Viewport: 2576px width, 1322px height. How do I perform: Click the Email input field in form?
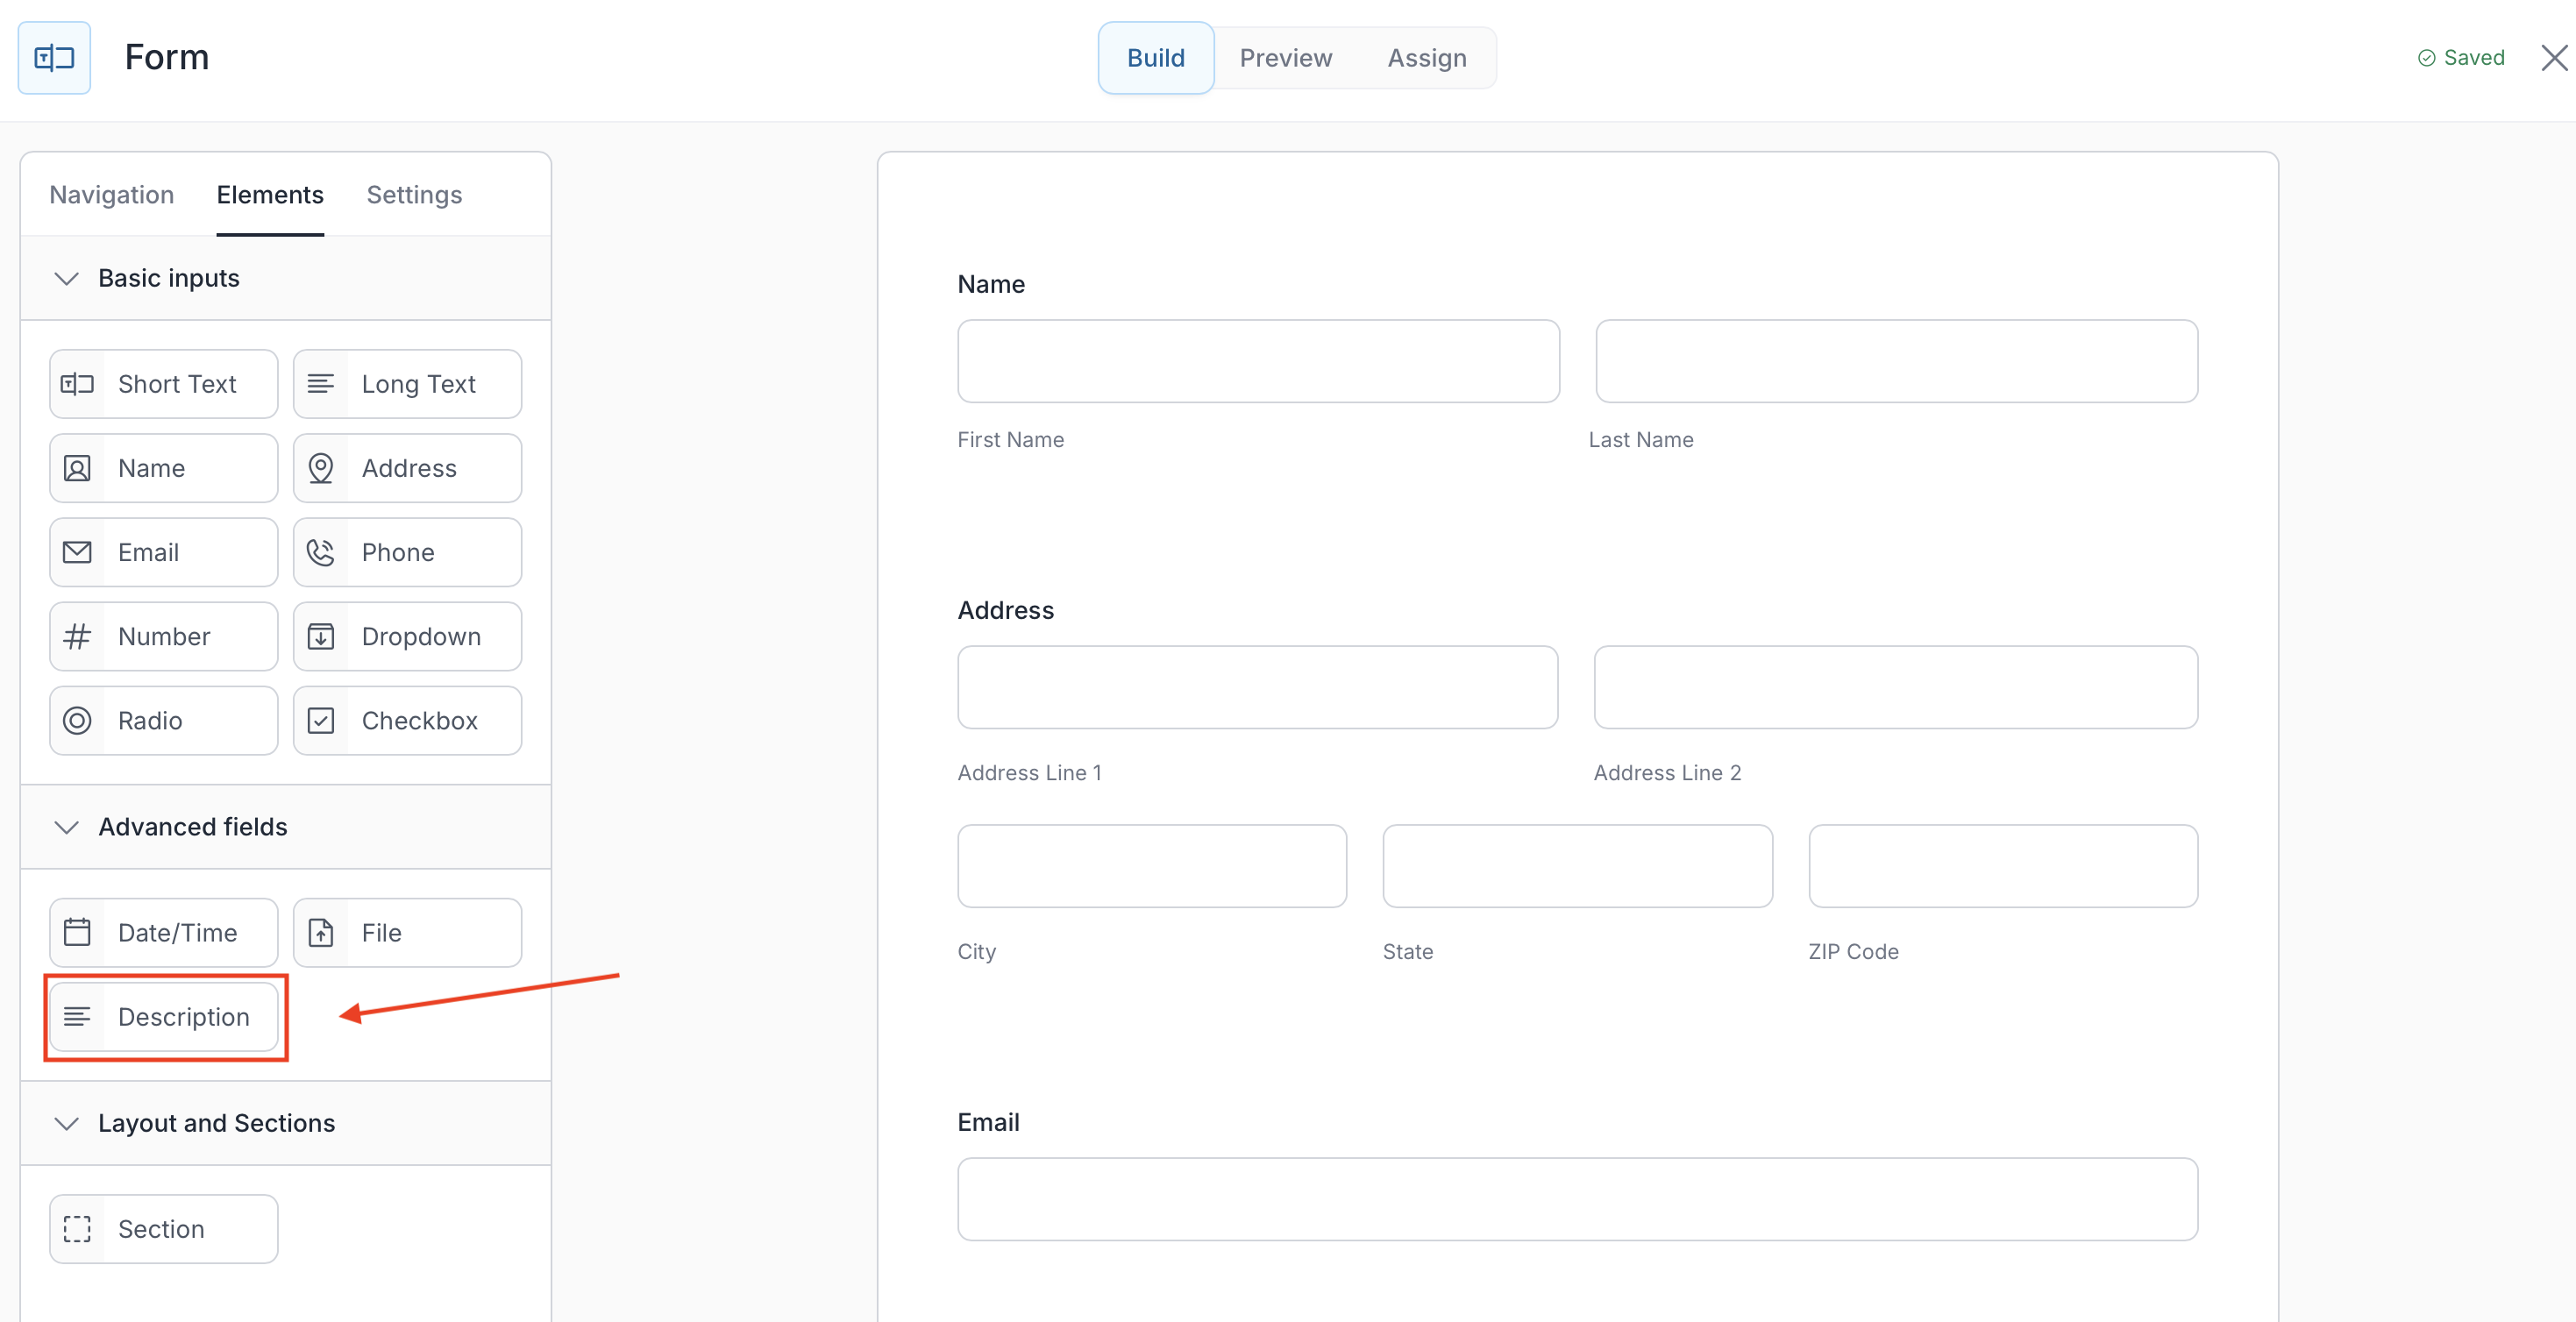pos(1578,1199)
